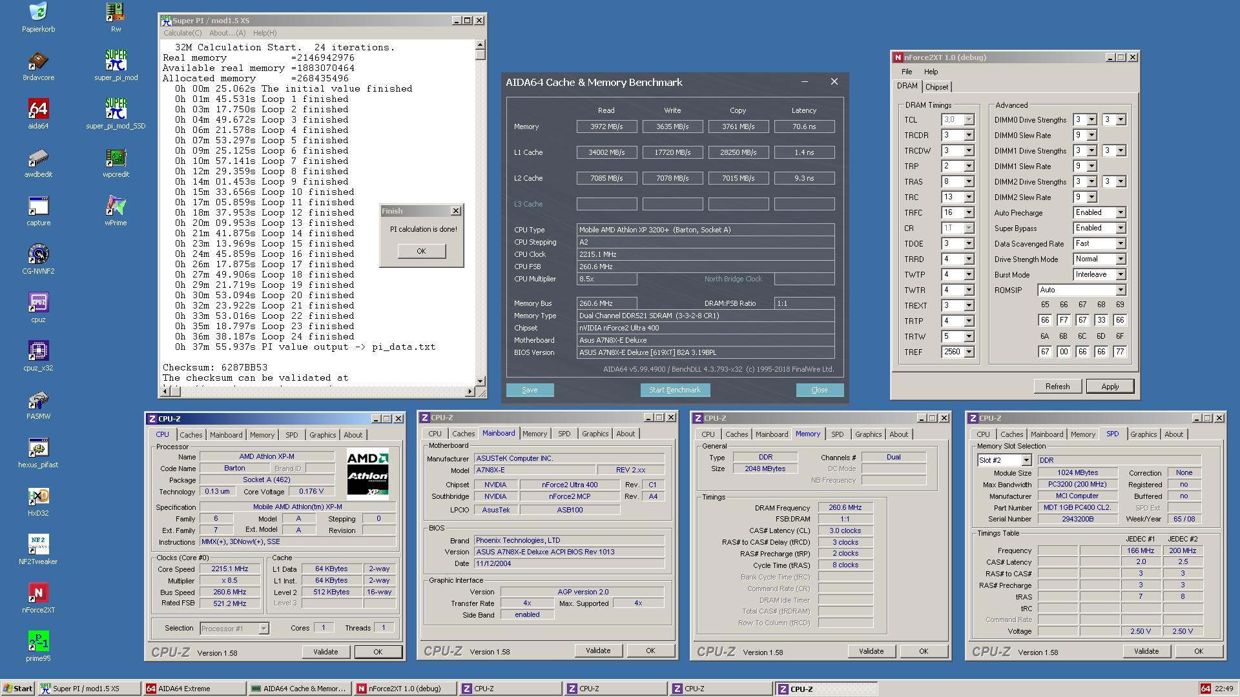Click Start Benchmark button

(674, 390)
